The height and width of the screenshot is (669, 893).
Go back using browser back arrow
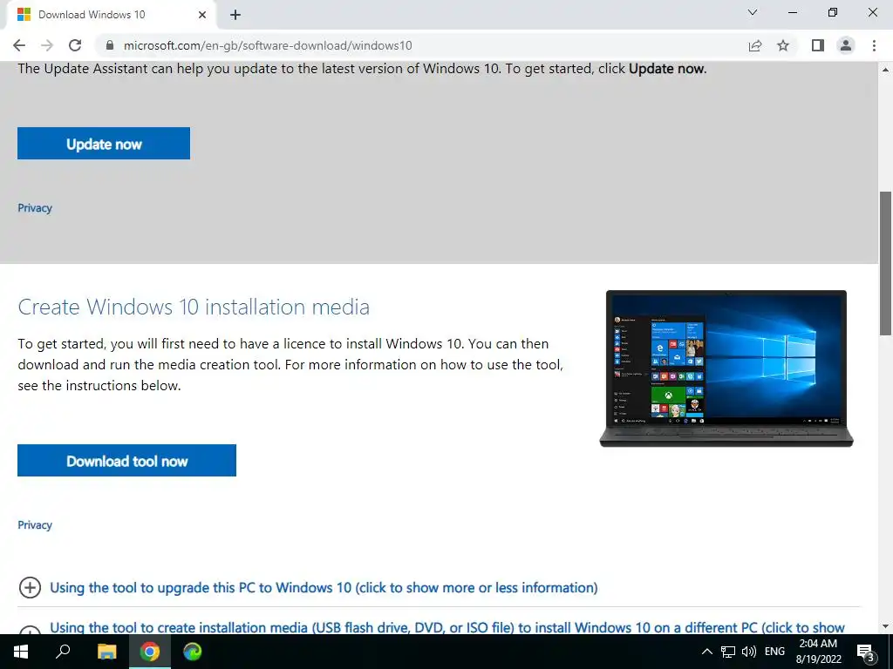[19, 45]
